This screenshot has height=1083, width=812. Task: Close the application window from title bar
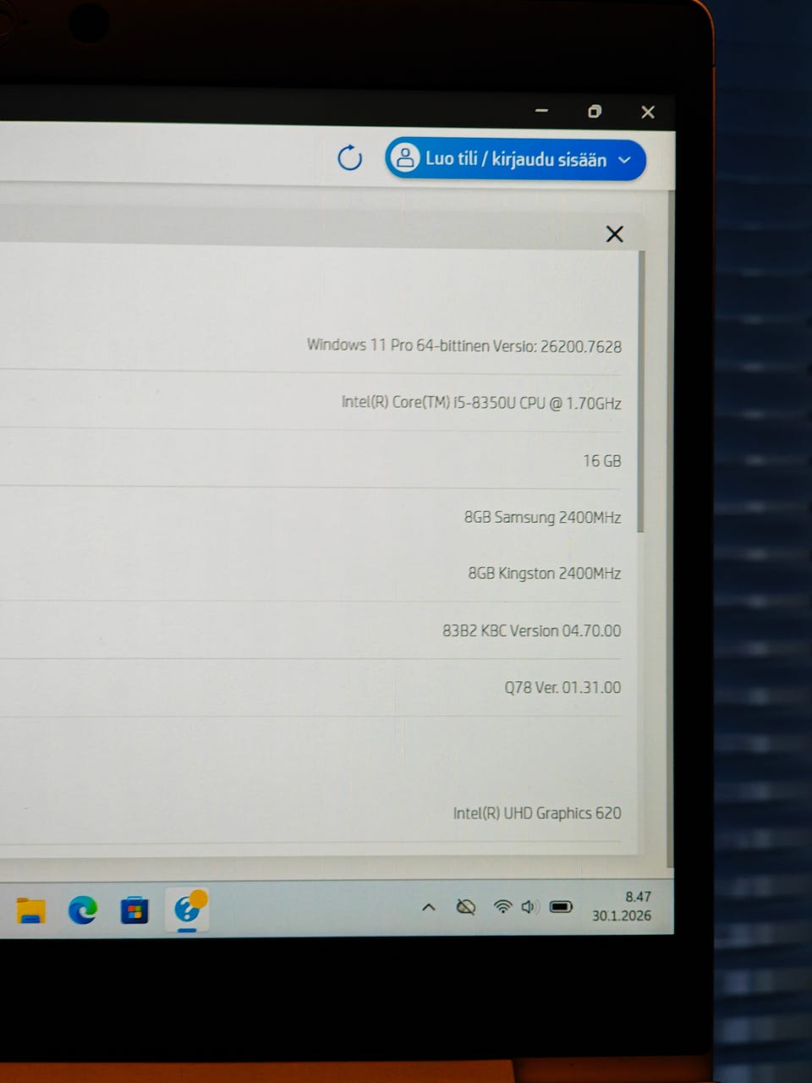click(x=648, y=112)
